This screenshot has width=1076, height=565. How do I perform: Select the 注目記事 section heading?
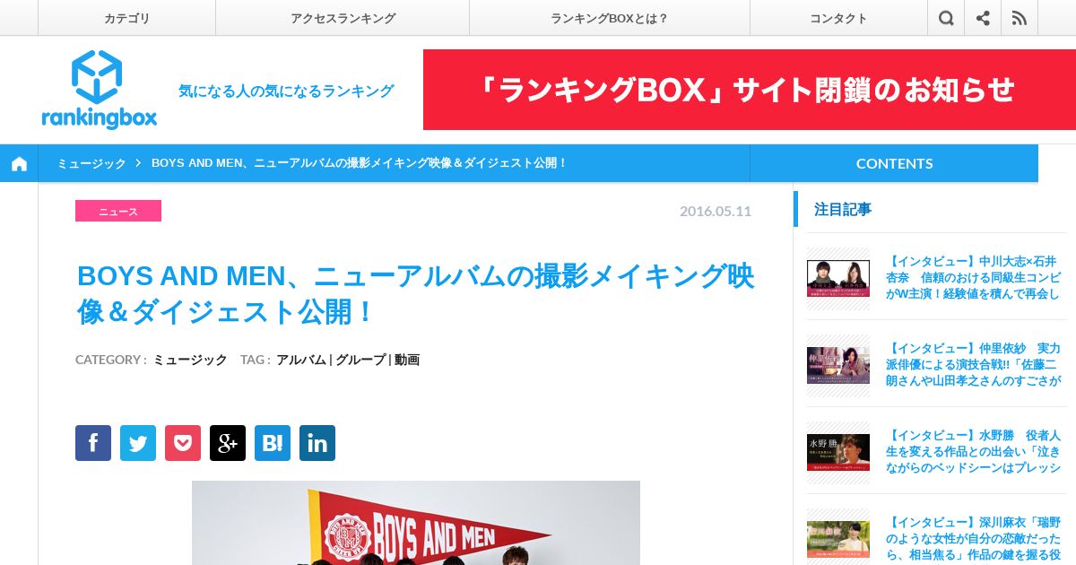[843, 209]
